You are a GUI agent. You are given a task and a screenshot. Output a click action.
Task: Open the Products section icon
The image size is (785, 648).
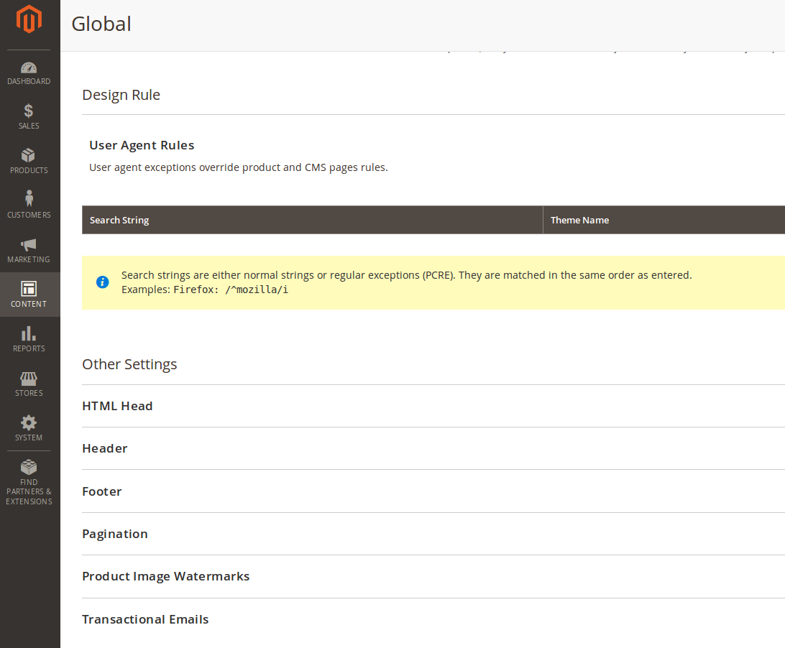[x=29, y=161]
